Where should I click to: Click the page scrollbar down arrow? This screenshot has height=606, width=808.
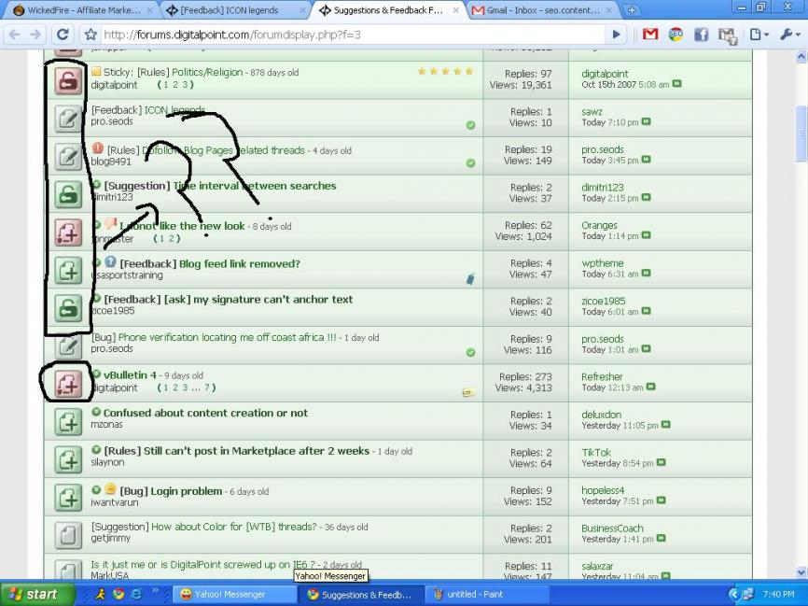pyautogui.click(x=801, y=572)
